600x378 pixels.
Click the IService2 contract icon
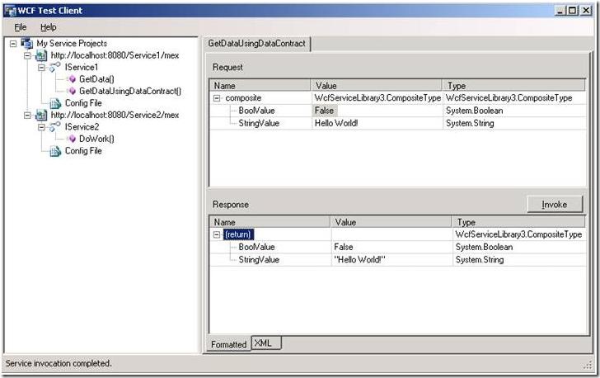click(55, 126)
